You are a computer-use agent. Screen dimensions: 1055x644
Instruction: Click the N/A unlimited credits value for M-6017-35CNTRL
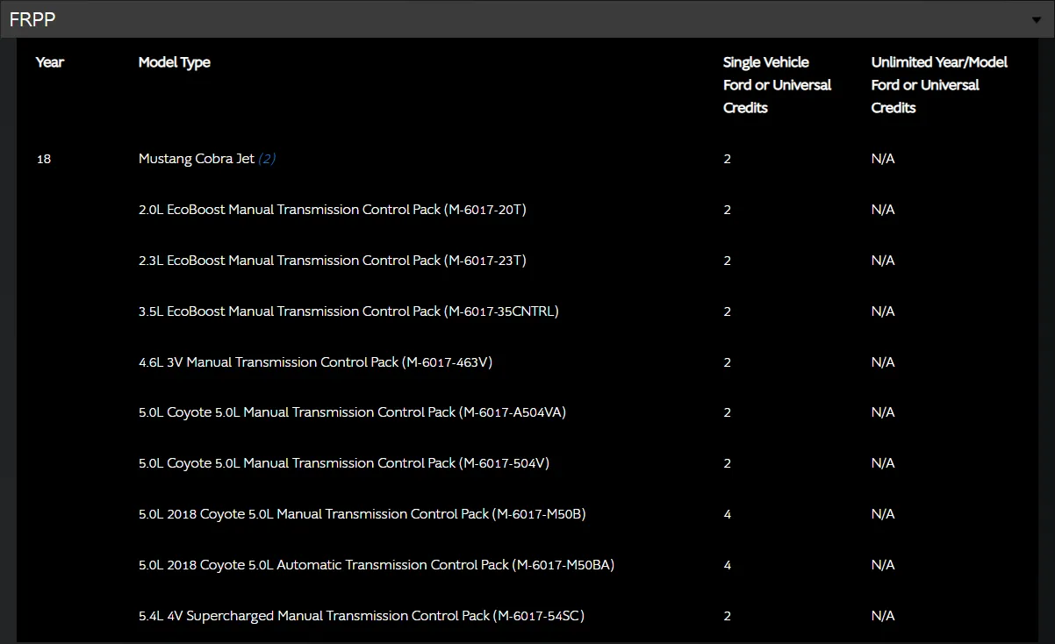coord(883,311)
